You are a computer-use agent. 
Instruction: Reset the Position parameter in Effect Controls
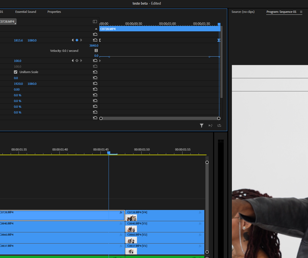pyautogui.click(x=95, y=40)
